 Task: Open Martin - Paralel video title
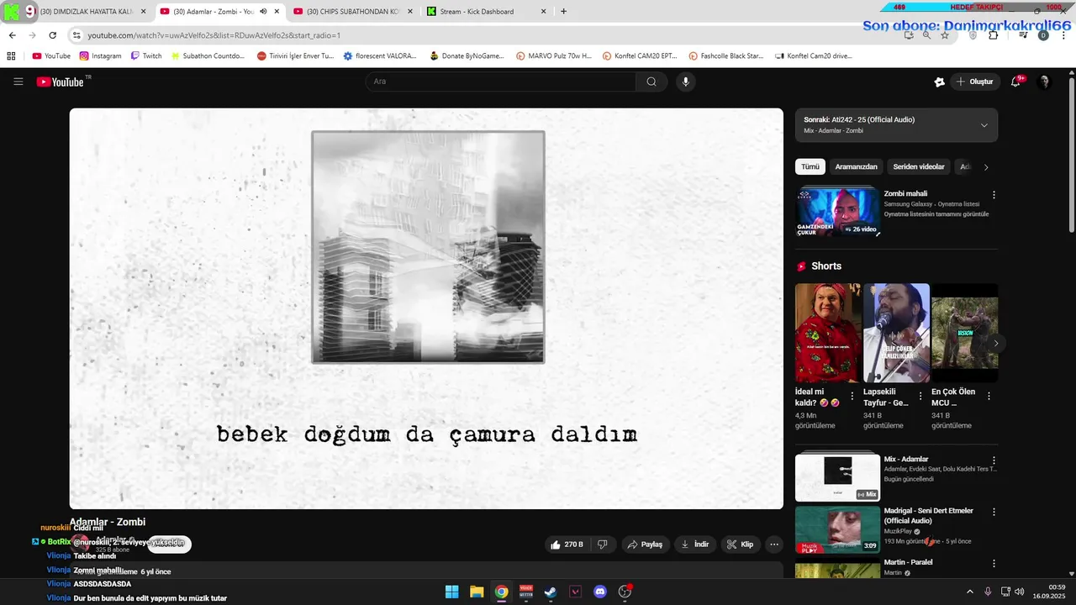point(908,562)
